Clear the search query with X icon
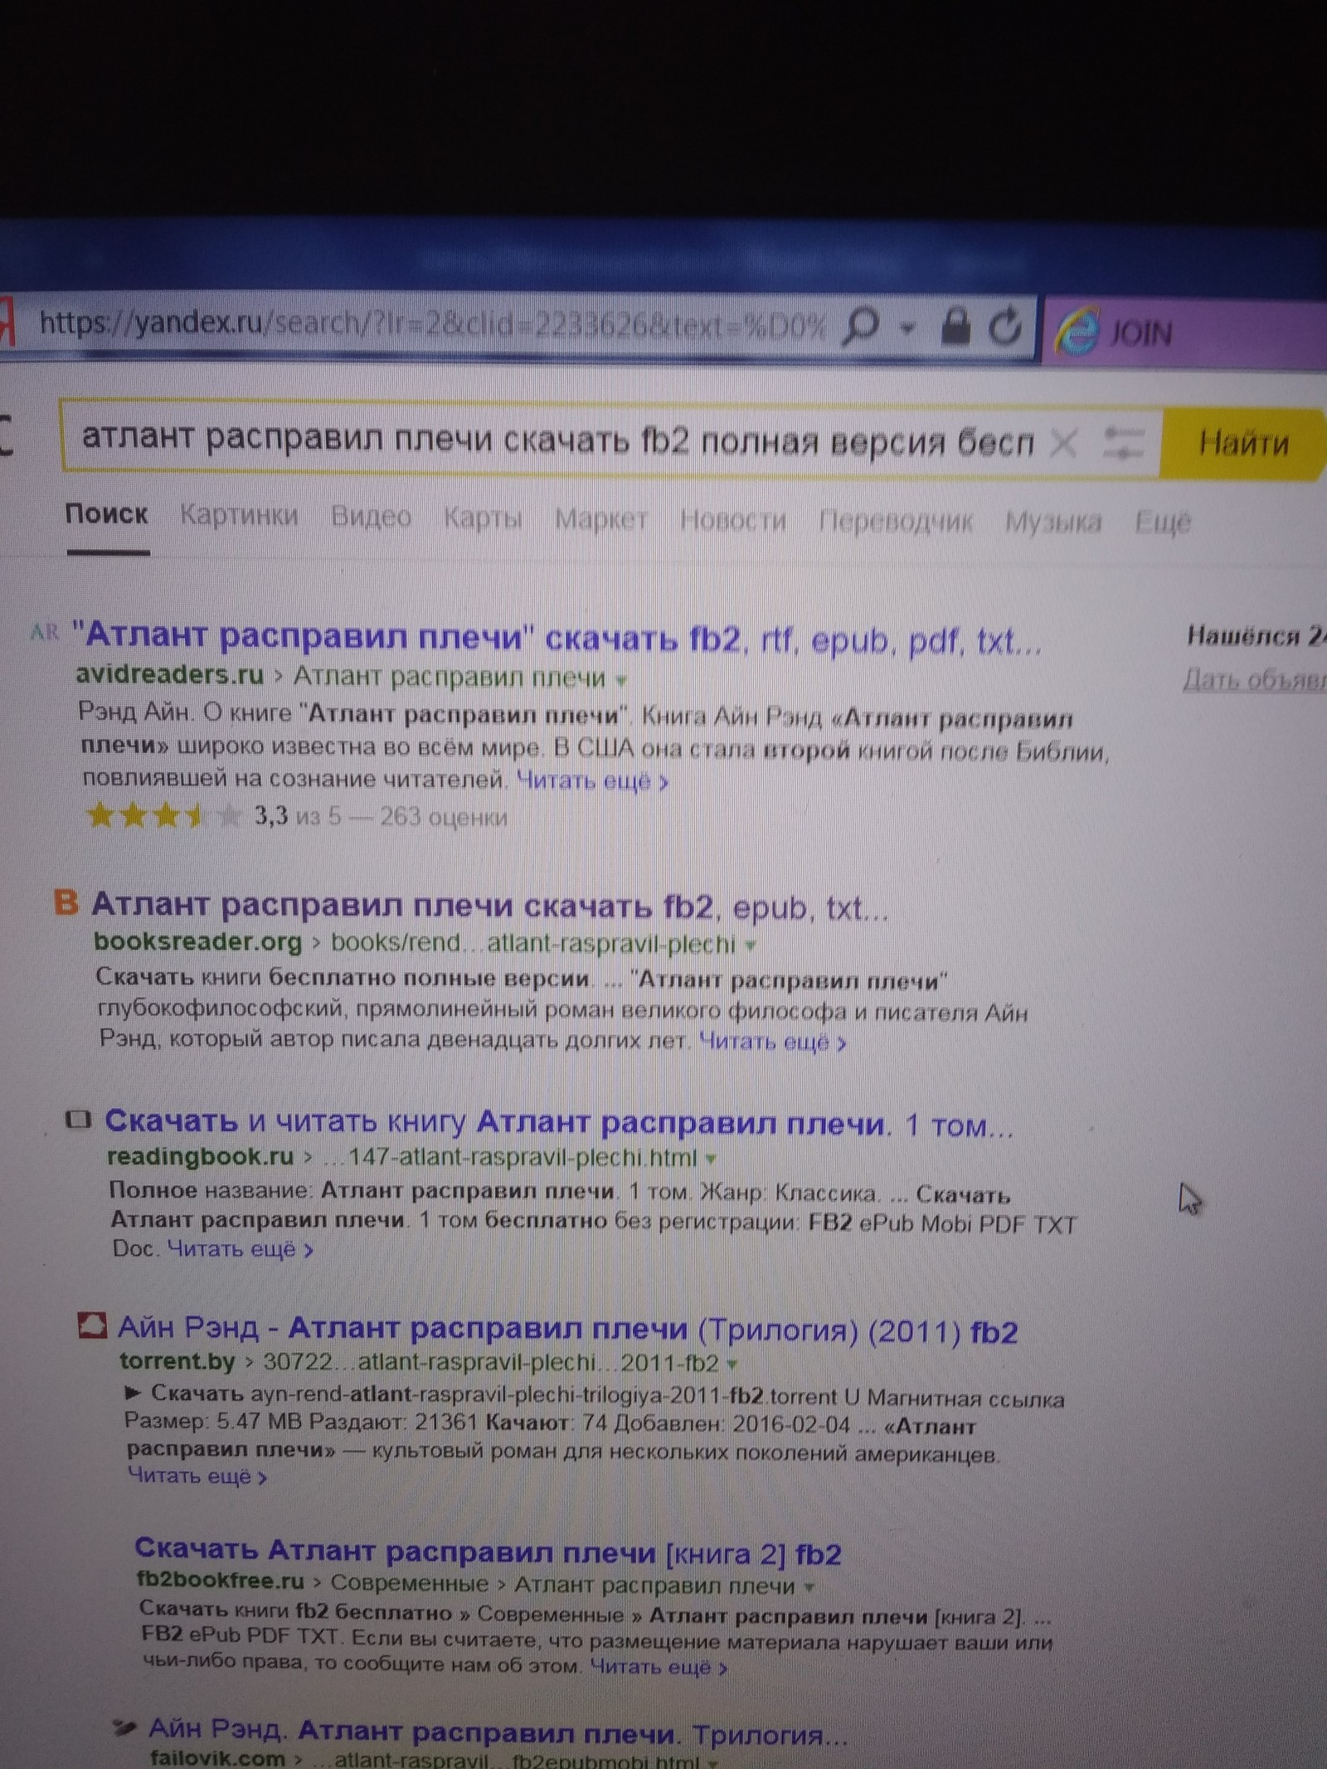 point(1063,445)
